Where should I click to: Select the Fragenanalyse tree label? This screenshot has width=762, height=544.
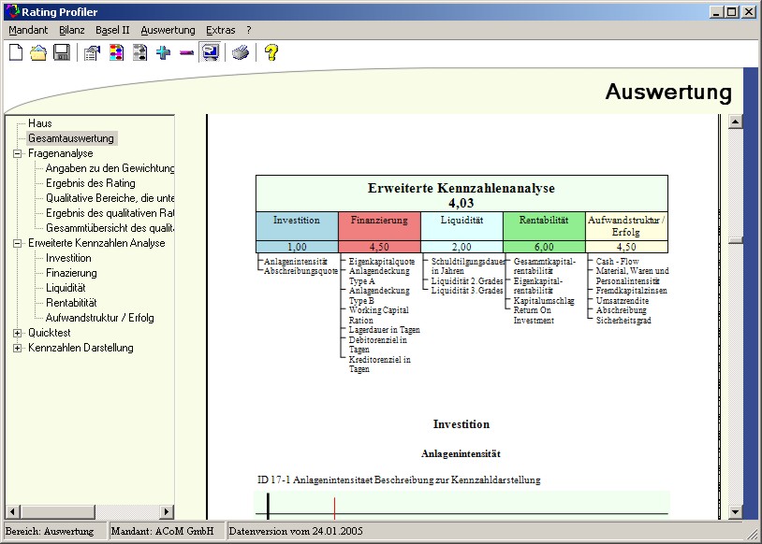60,153
